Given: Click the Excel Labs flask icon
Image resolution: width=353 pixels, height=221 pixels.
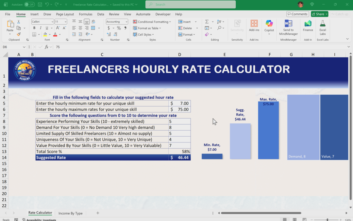Looking at the screenshot, I should [x=323, y=26].
